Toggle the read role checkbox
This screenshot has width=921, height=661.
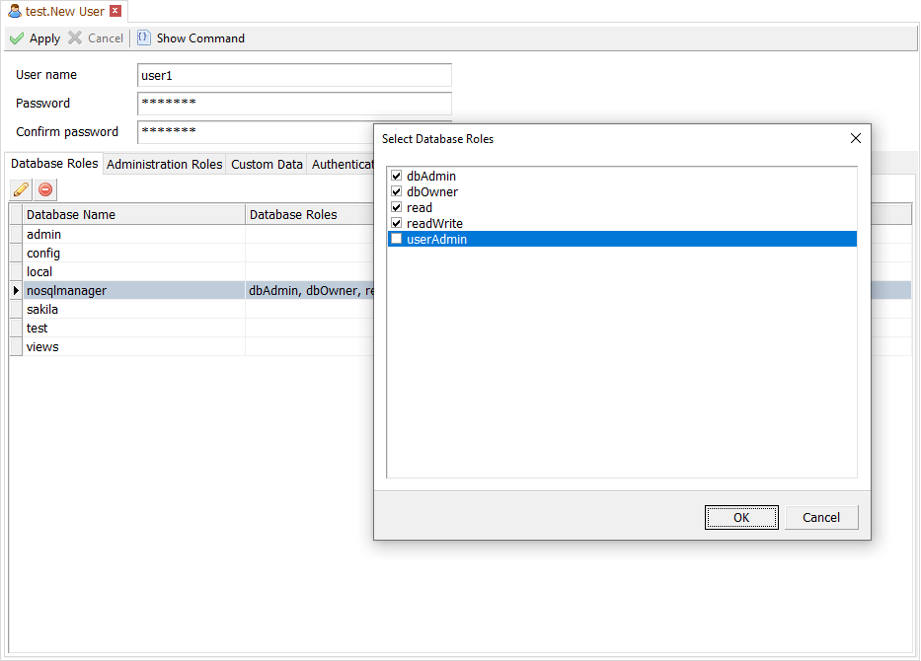point(397,208)
